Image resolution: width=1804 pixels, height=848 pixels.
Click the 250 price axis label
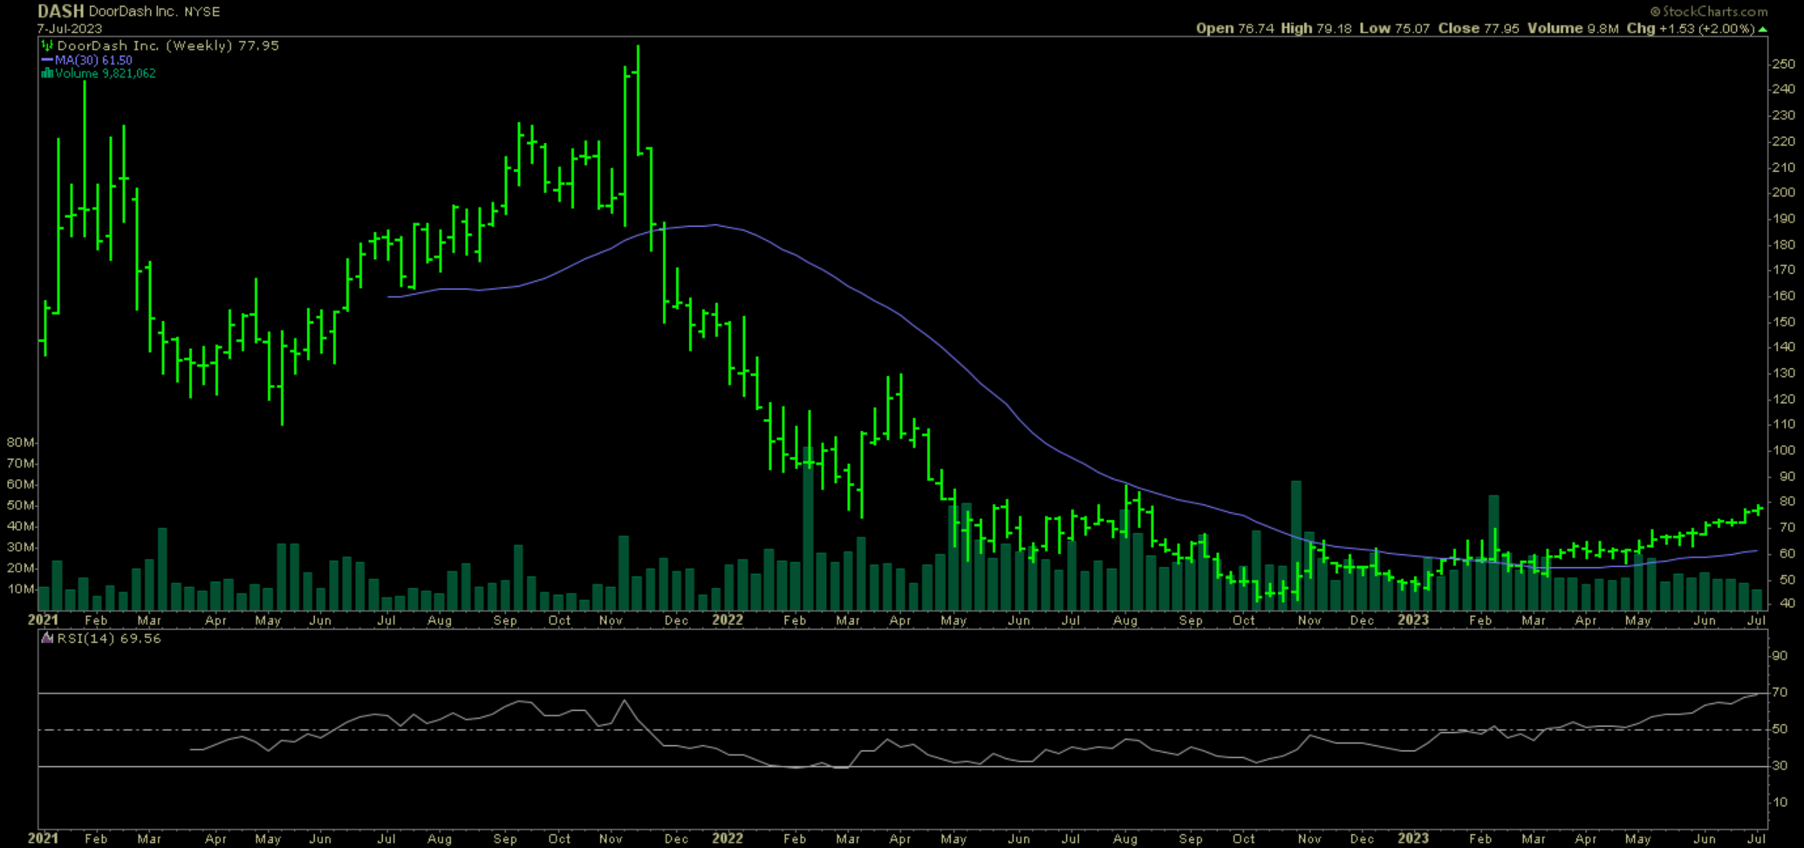point(1783,65)
